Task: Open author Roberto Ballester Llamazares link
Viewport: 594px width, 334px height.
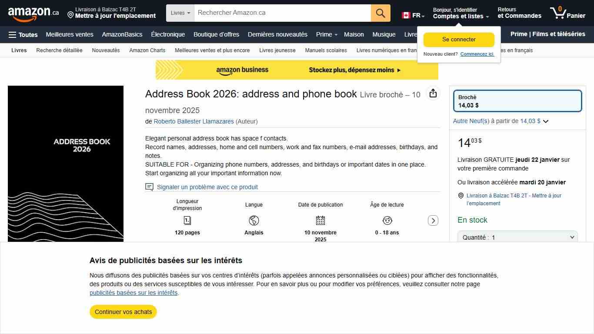Action: click(194, 121)
